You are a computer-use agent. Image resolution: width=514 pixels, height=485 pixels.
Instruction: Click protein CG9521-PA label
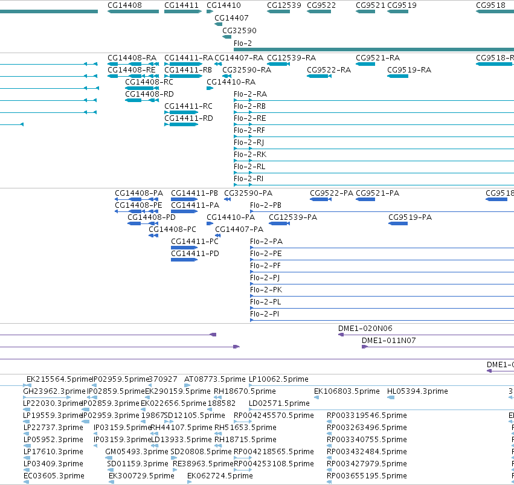tap(377, 193)
